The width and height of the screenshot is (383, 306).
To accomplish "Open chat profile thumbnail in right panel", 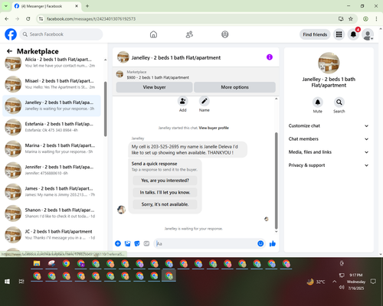I will [x=329, y=63].
